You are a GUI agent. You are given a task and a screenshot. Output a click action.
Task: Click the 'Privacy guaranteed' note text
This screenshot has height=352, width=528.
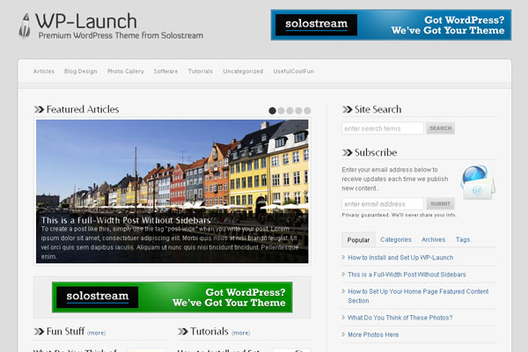(399, 215)
